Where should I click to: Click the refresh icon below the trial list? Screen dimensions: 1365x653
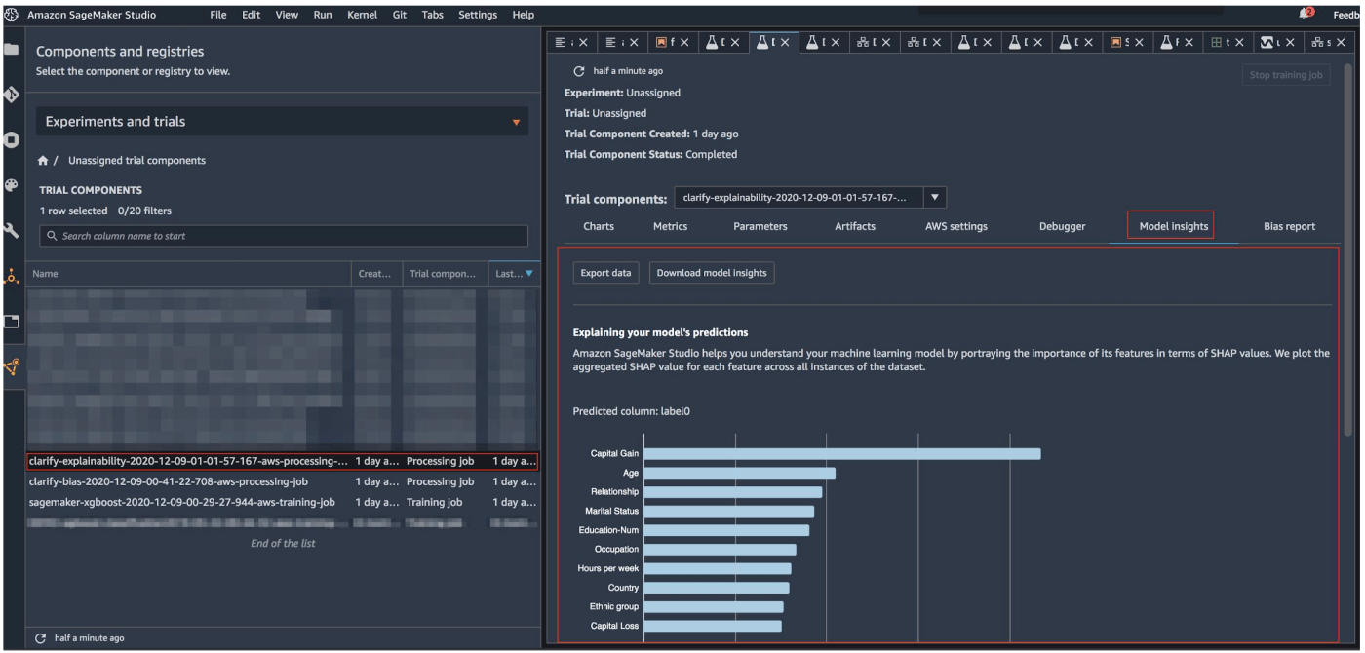pyautogui.click(x=40, y=638)
